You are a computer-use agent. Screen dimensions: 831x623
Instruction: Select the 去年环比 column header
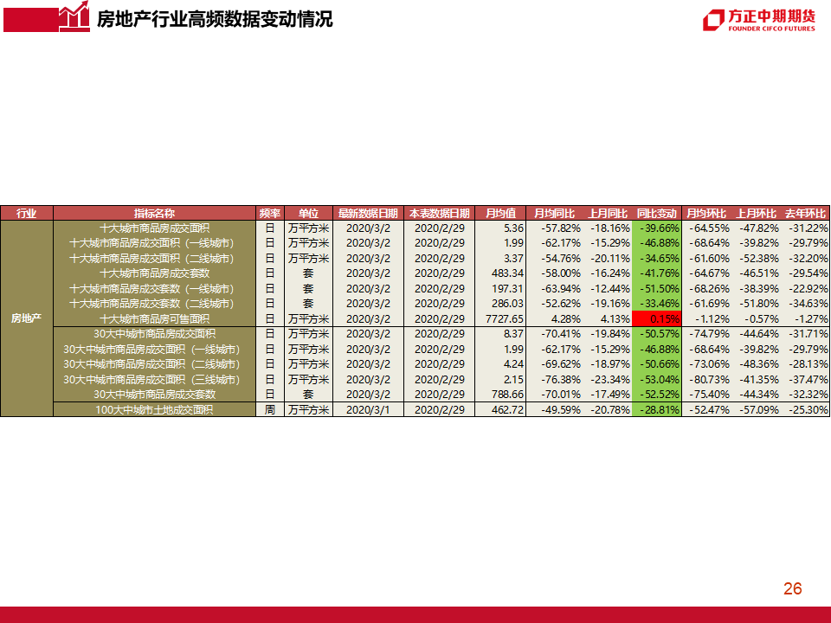tap(805, 213)
